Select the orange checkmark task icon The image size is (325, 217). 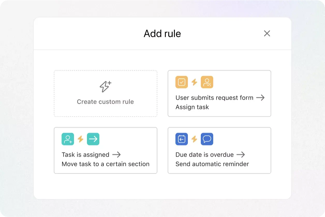[181, 82]
